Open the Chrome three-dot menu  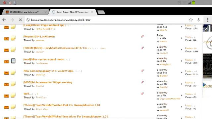[208, 20]
